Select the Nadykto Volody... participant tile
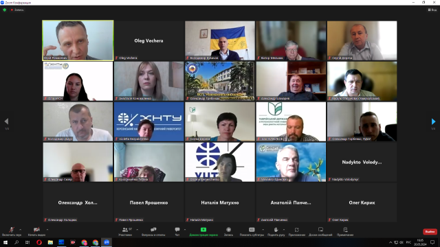This screenshot has height=247, width=440. [362, 162]
